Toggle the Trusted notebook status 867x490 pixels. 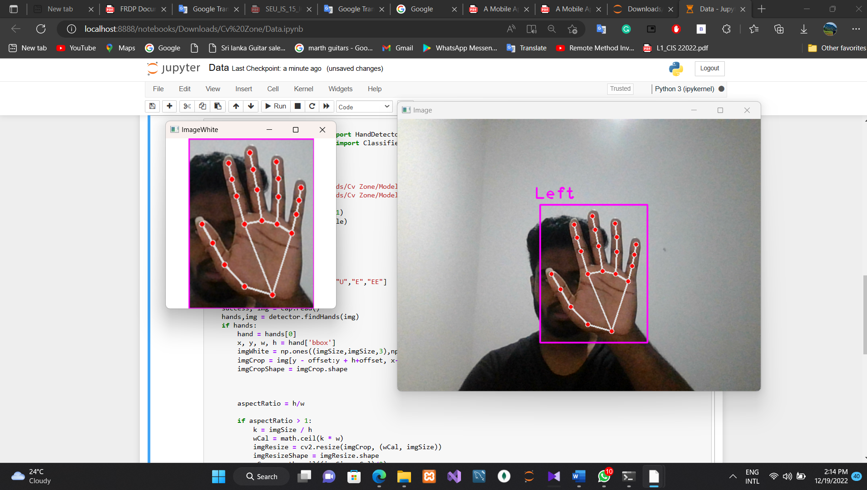pos(619,89)
